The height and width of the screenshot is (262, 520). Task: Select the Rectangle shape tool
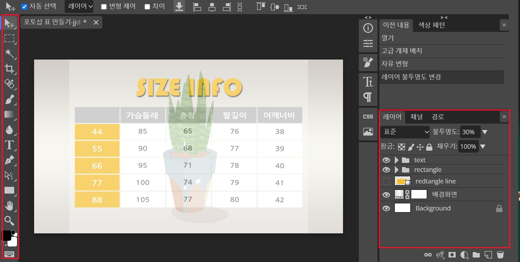[x=9, y=191]
